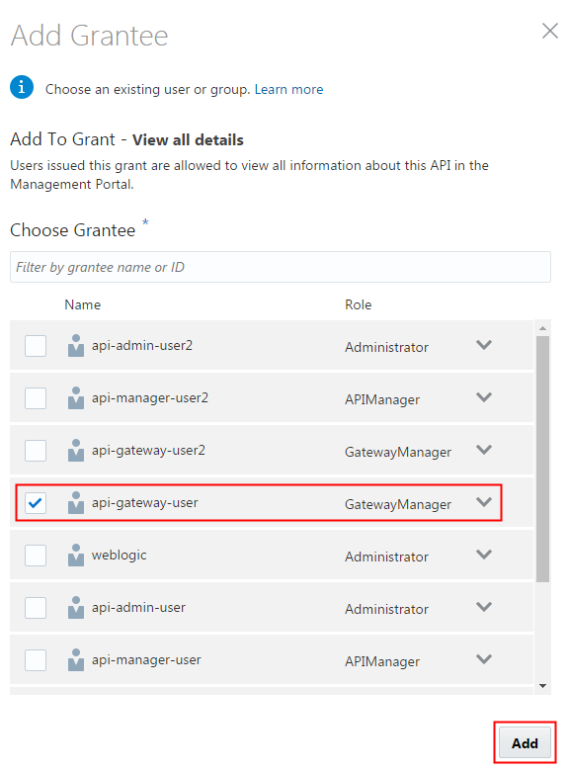The image size is (569, 773).
Task: Select the api-gateway-user name text
Action: tap(145, 503)
